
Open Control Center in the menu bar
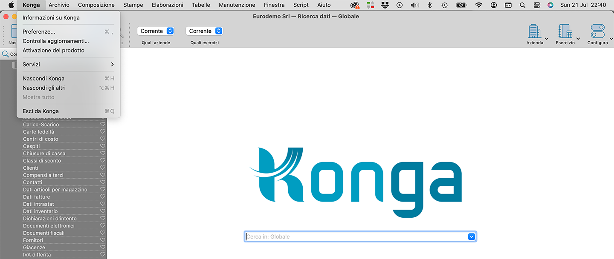(x=536, y=5)
